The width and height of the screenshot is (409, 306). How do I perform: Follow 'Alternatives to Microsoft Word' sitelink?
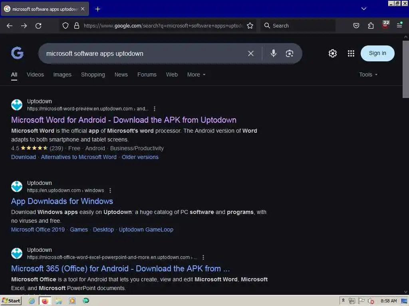(79, 157)
